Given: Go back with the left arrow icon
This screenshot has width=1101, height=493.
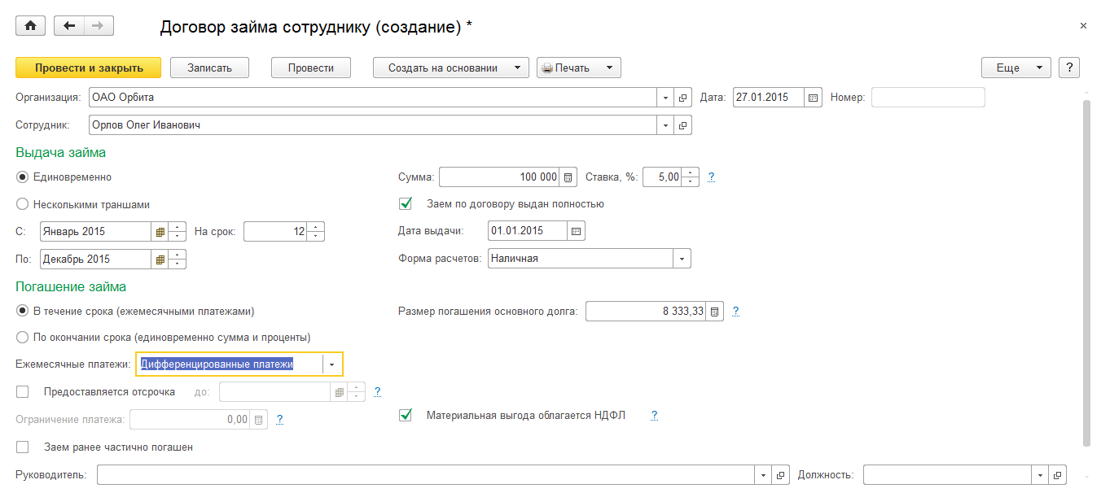Looking at the screenshot, I should coord(69,26).
